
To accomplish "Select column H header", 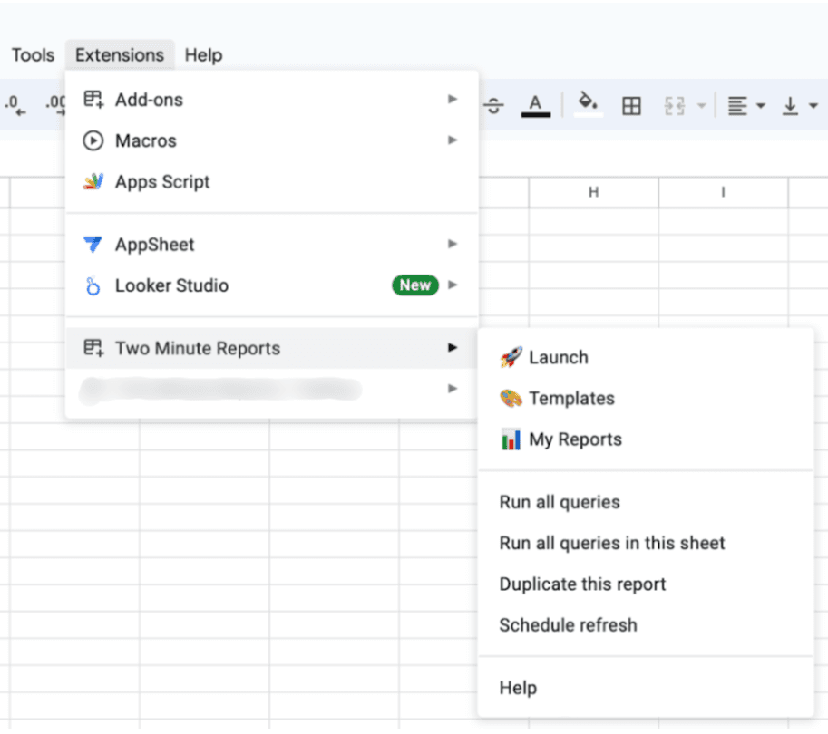I will point(593,192).
